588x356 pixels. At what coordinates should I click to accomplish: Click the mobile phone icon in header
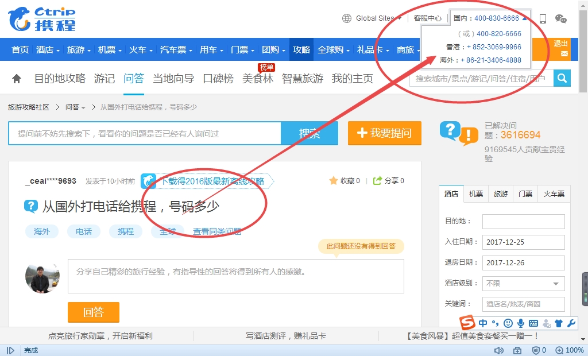click(x=543, y=18)
